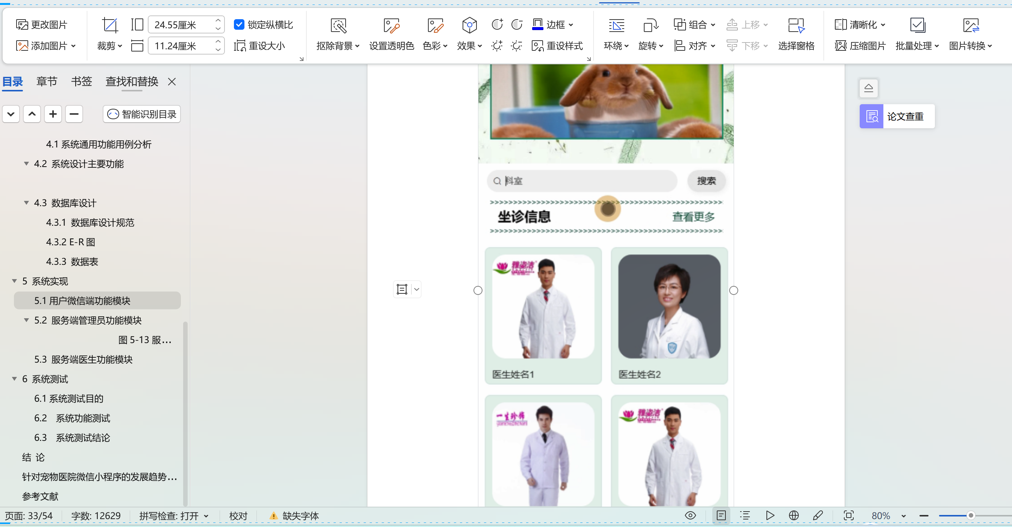This screenshot has height=527, width=1012.
Task: Click the 智能识别目录 button
Action: (141, 114)
